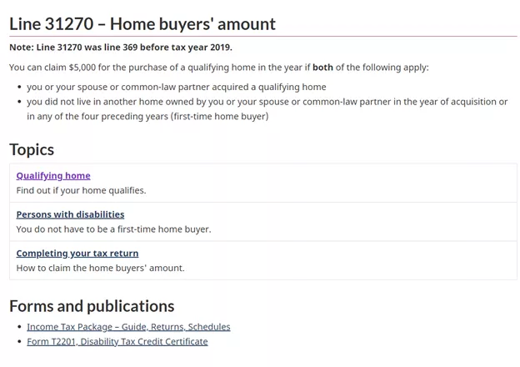Click bullet marker beside Income Tax Package
This screenshot has height=367, width=520.
tap(19, 327)
